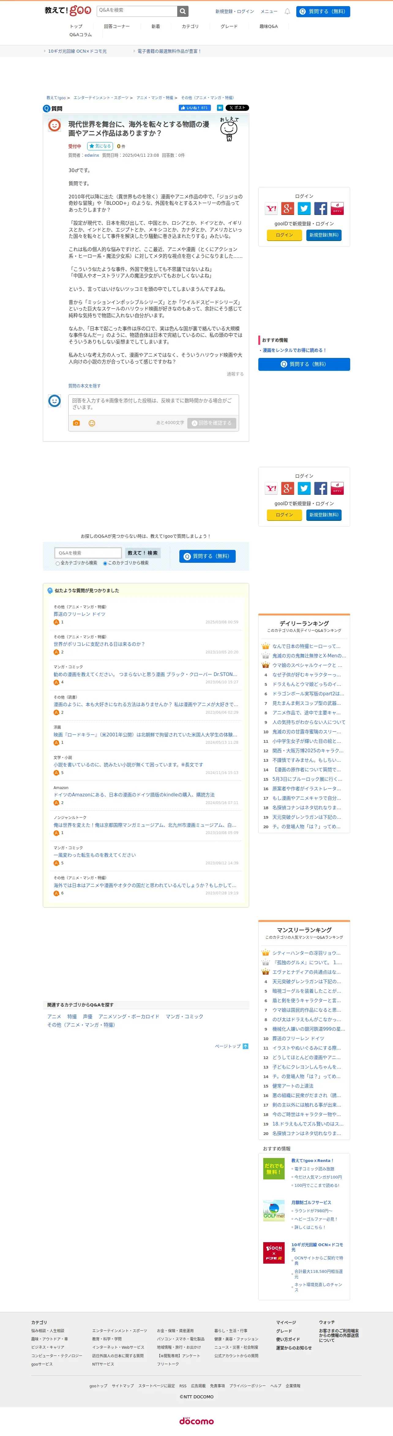Image resolution: width=393 pixels, height=1436 pixels.
Task: Open the question 一風変わった転生ものを教えてください
Action: pos(94,855)
